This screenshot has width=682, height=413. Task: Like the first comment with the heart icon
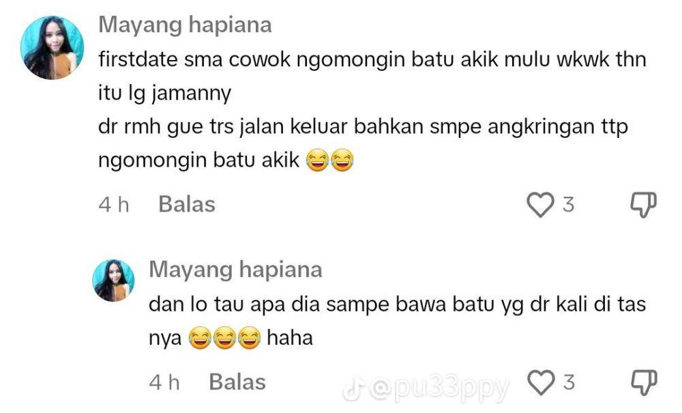[x=540, y=205]
